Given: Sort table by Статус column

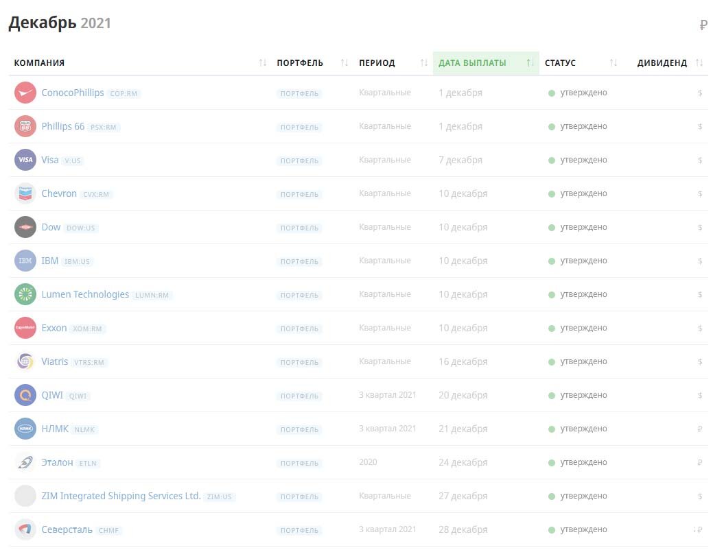Looking at the screenshot, I should [x=614, y=63].
